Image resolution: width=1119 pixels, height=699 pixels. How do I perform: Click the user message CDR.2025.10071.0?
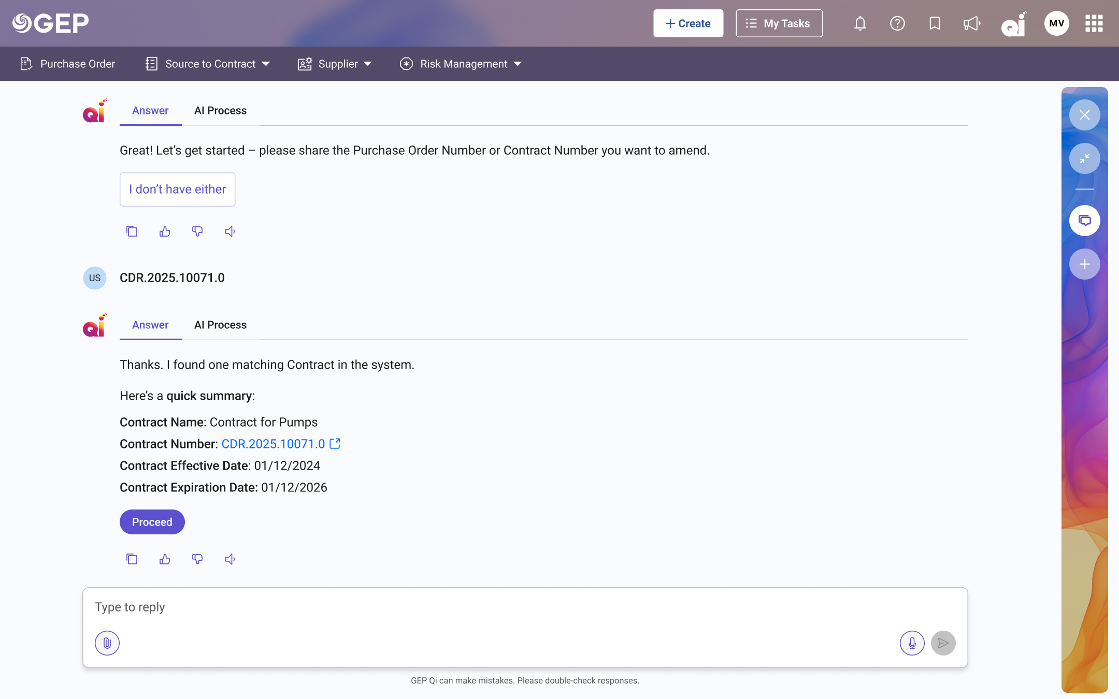[172, 278]
